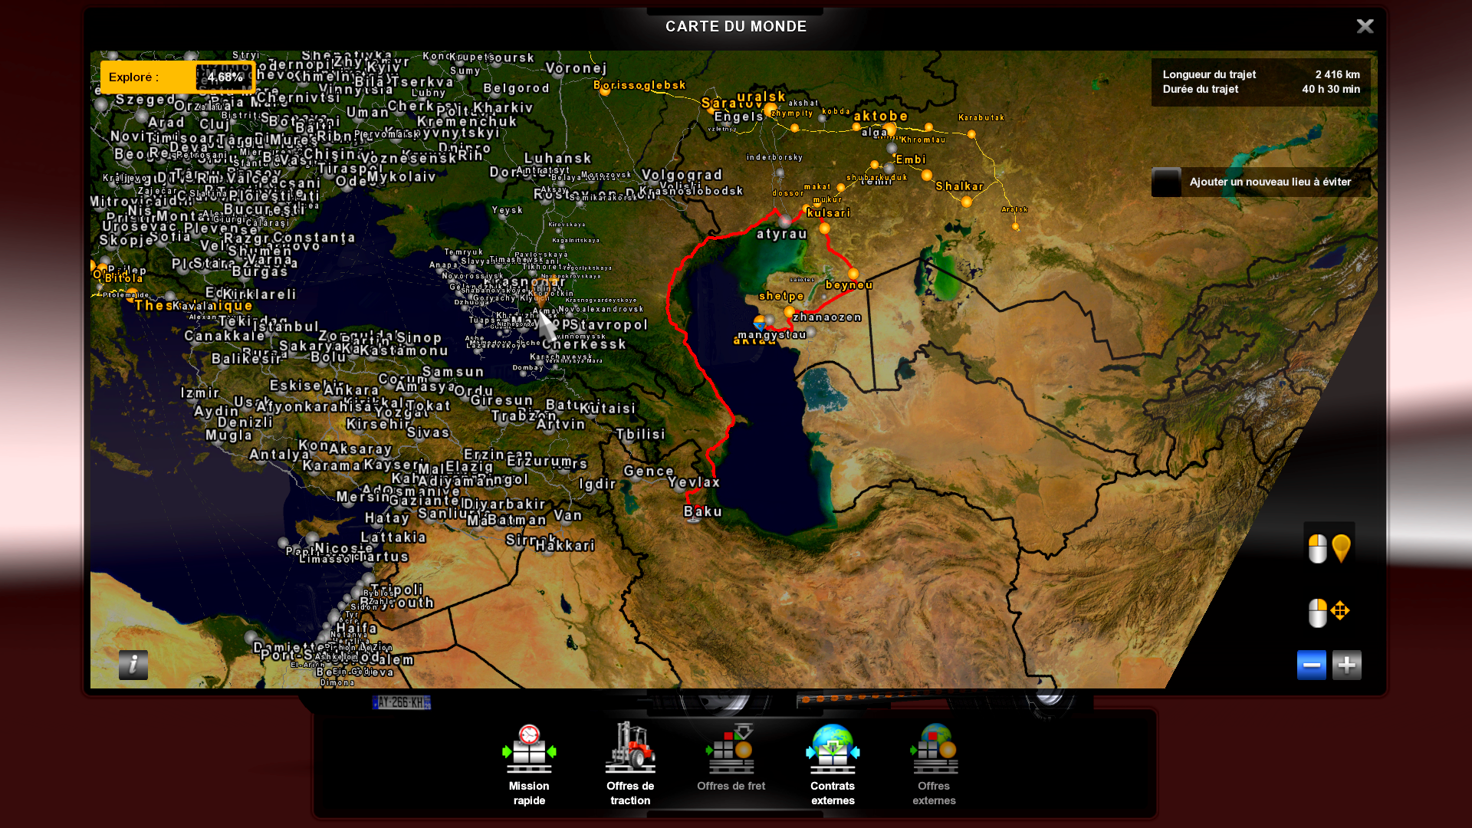Click the Belgorod city label
This screenshot has height=828, width=1472.
[516, 88]
